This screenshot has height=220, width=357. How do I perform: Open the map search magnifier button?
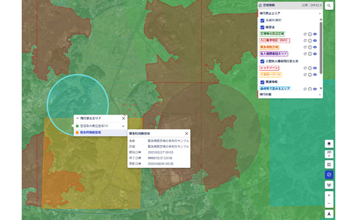(329, 6)
